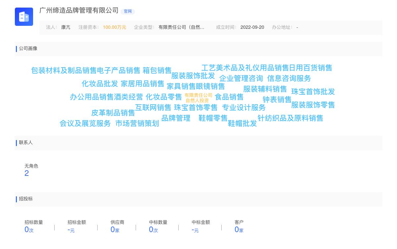Expand the truncated enterprise type 有限责任公司（自然...

[182, 27]
